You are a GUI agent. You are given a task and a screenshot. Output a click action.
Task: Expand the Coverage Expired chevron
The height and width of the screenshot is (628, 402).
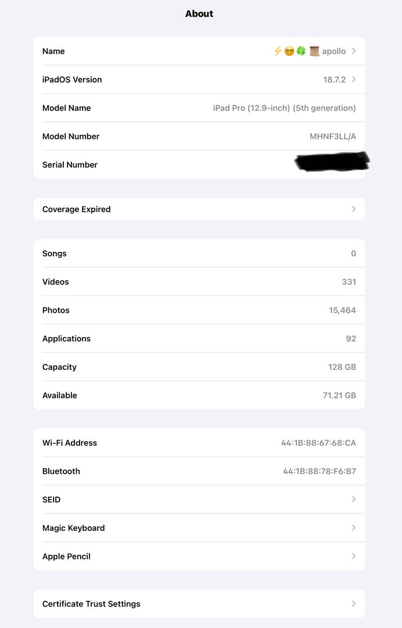click(x=354, y=209)
